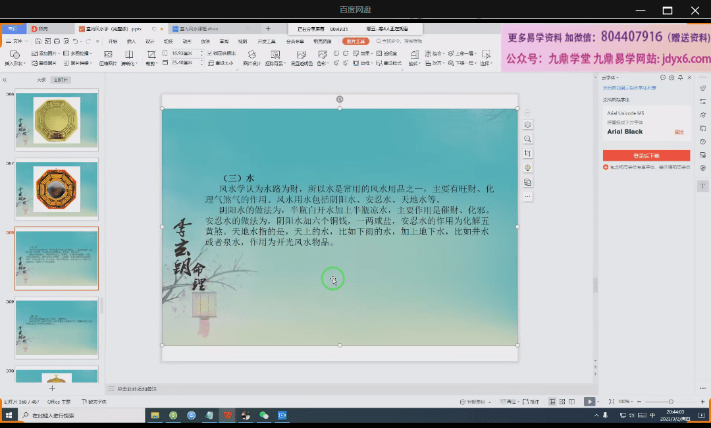The image size is (711, 428).
Task: Click the zoom slider in status bar
Action: [671, 402]
